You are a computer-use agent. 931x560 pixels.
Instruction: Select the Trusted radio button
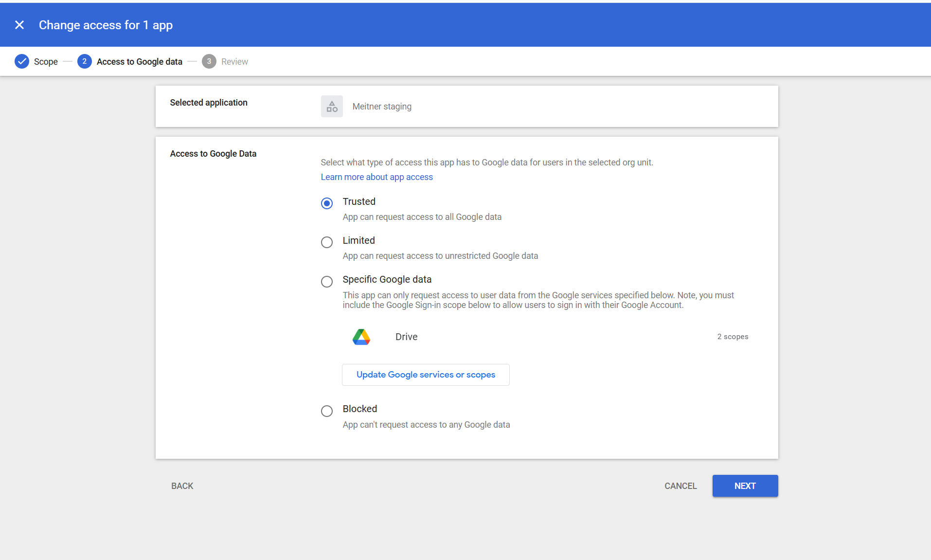[x=327, y=203]
